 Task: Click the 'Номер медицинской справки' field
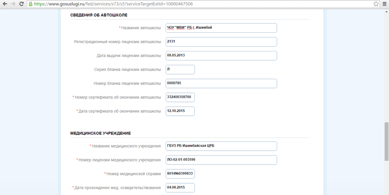coord(180,174)
